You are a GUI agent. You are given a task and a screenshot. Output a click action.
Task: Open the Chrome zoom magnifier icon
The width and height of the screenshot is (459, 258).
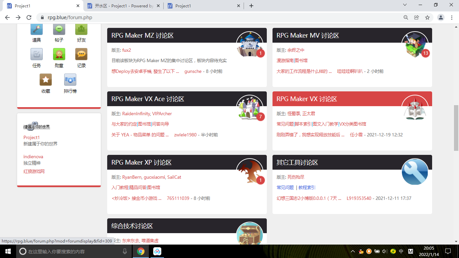click(x=406, y=17)
